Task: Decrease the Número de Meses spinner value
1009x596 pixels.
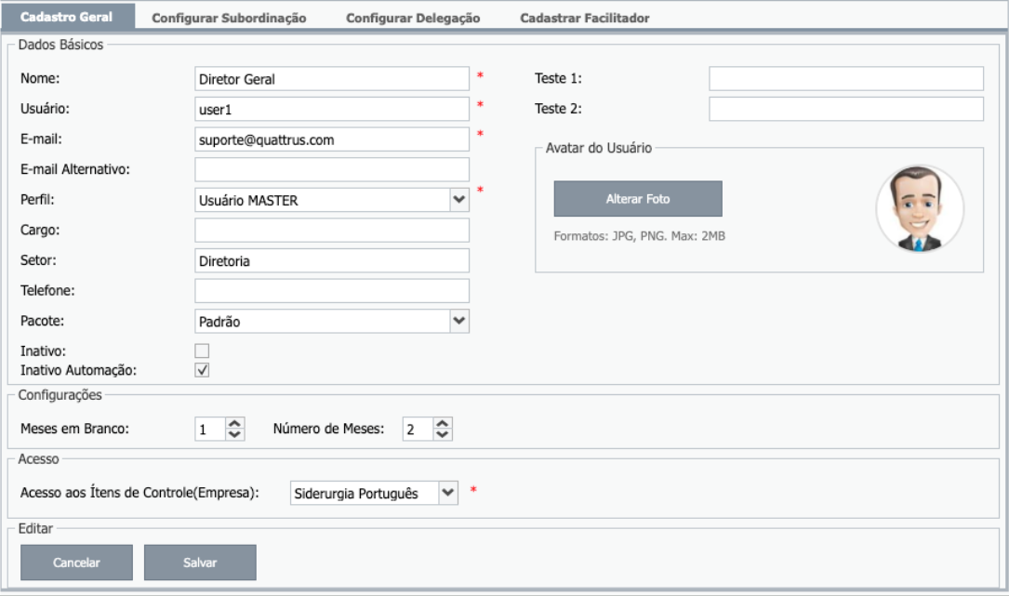Action: [443, 434]
